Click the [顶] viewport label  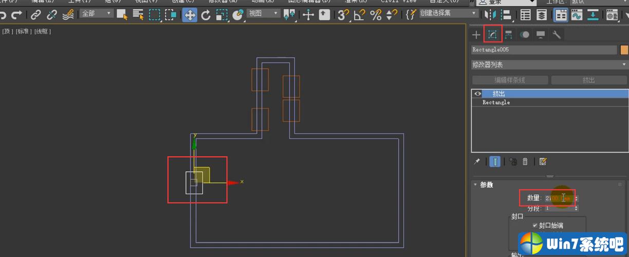(x=7, y=31)
